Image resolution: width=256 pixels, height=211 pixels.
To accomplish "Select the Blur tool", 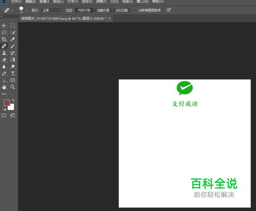I will 4,67.
